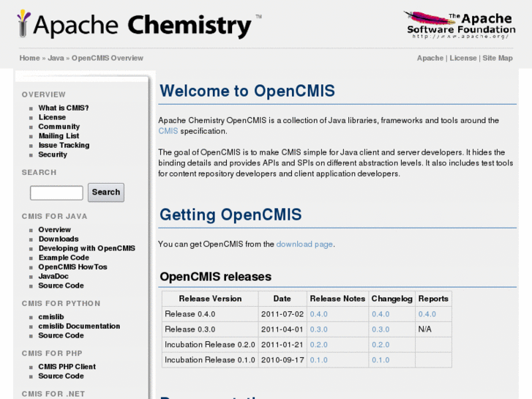Click 'Release Version' column header
Viewport: 532px width, 399px height.
click(x=210, y=299)
